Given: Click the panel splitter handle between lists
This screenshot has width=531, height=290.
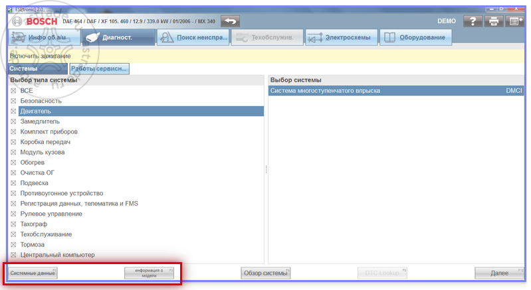Looking at the screenshot, I should [x=266, y=169].
